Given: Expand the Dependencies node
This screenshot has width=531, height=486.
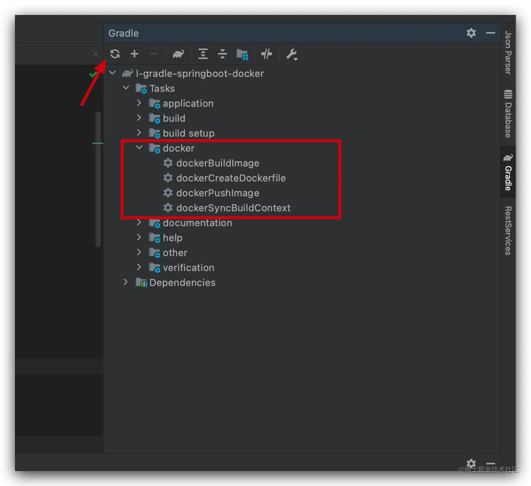Looking at the screenshot, I should 125,282.
